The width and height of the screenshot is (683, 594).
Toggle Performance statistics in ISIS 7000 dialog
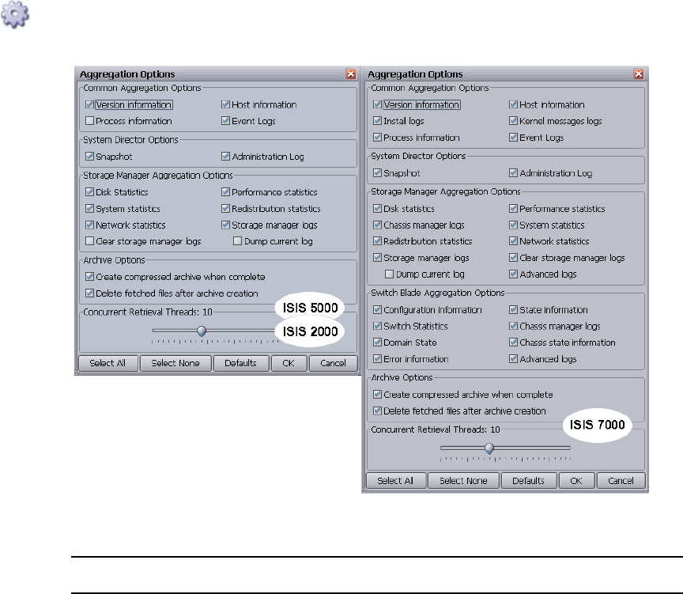pos(514,208)
